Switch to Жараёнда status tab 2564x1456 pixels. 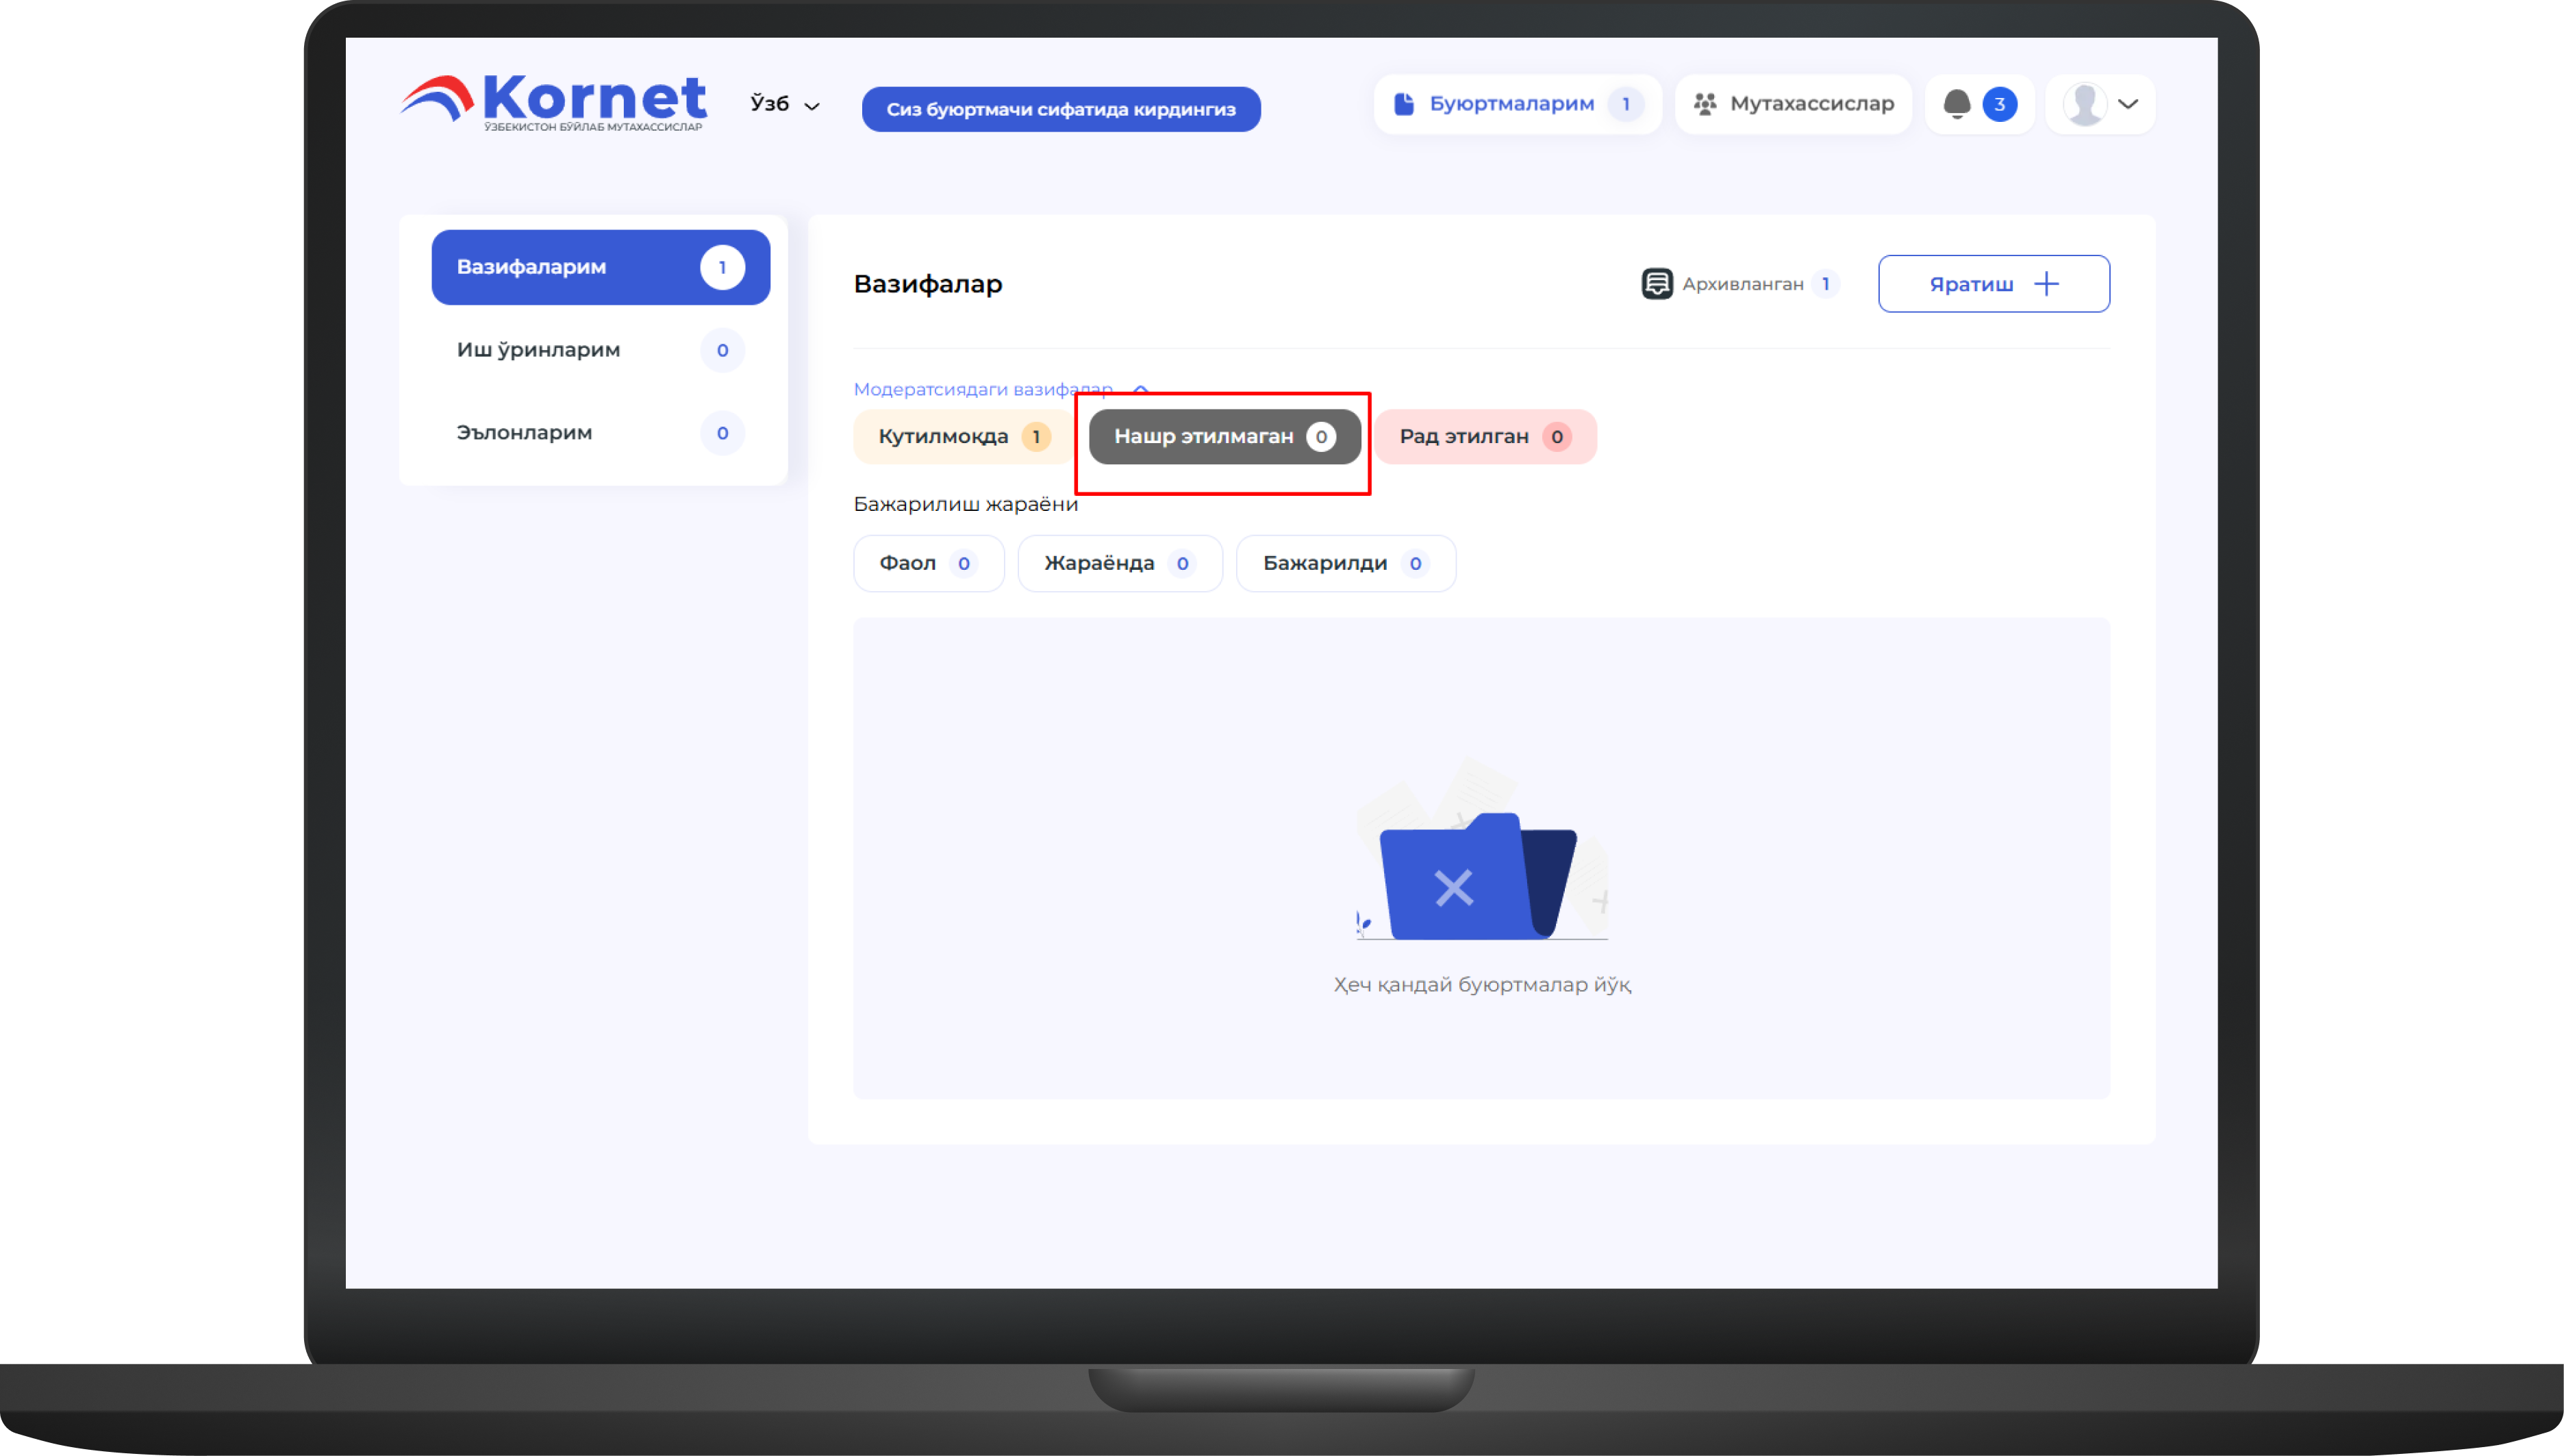1119,564
